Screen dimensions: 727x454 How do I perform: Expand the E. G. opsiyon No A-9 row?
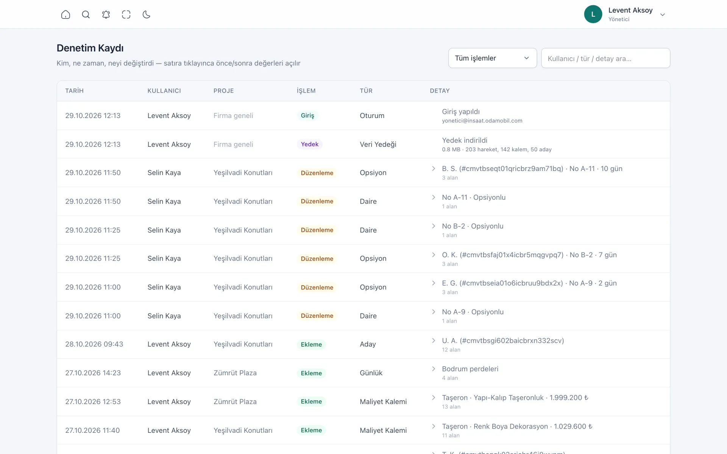[x=434, y=283]
